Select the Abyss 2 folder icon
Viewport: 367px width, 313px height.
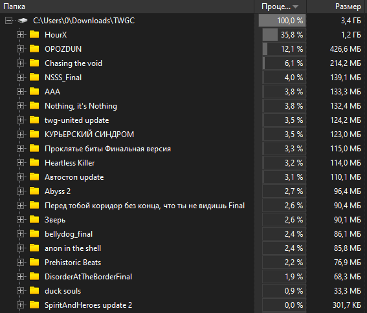(x=34, y=191)
